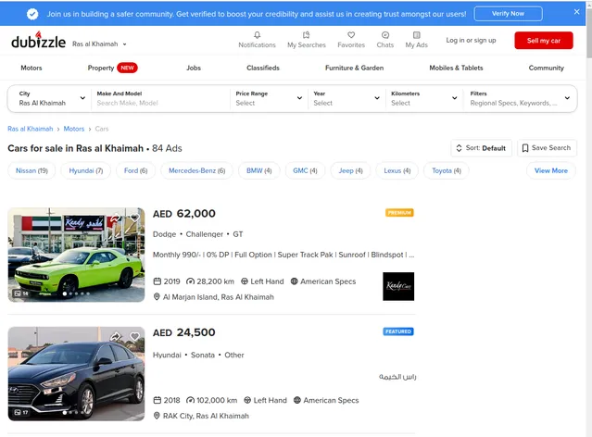Open the Notifications bell icon
The height and width of the screenshot is (437, 592).
pyautogui.click(x=258, y=35)
